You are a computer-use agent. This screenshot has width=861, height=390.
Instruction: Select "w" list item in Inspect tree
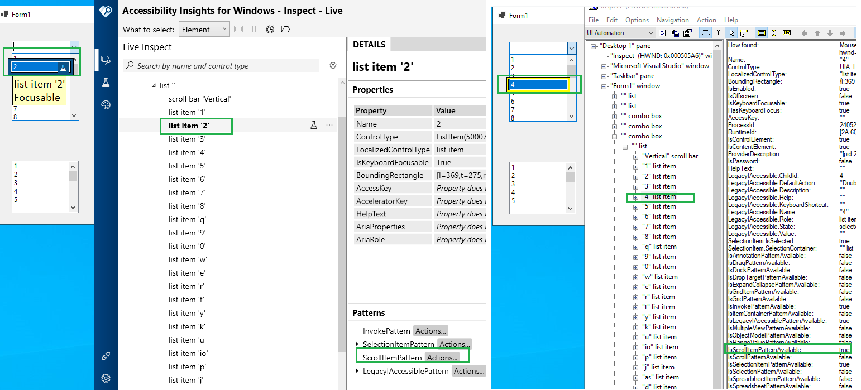(659, 277)
